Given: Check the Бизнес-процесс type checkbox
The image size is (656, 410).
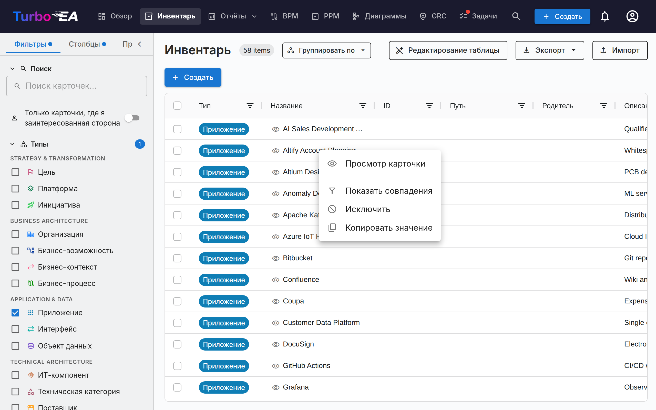Looking at the screenshot, I should (x=15, y=283).
